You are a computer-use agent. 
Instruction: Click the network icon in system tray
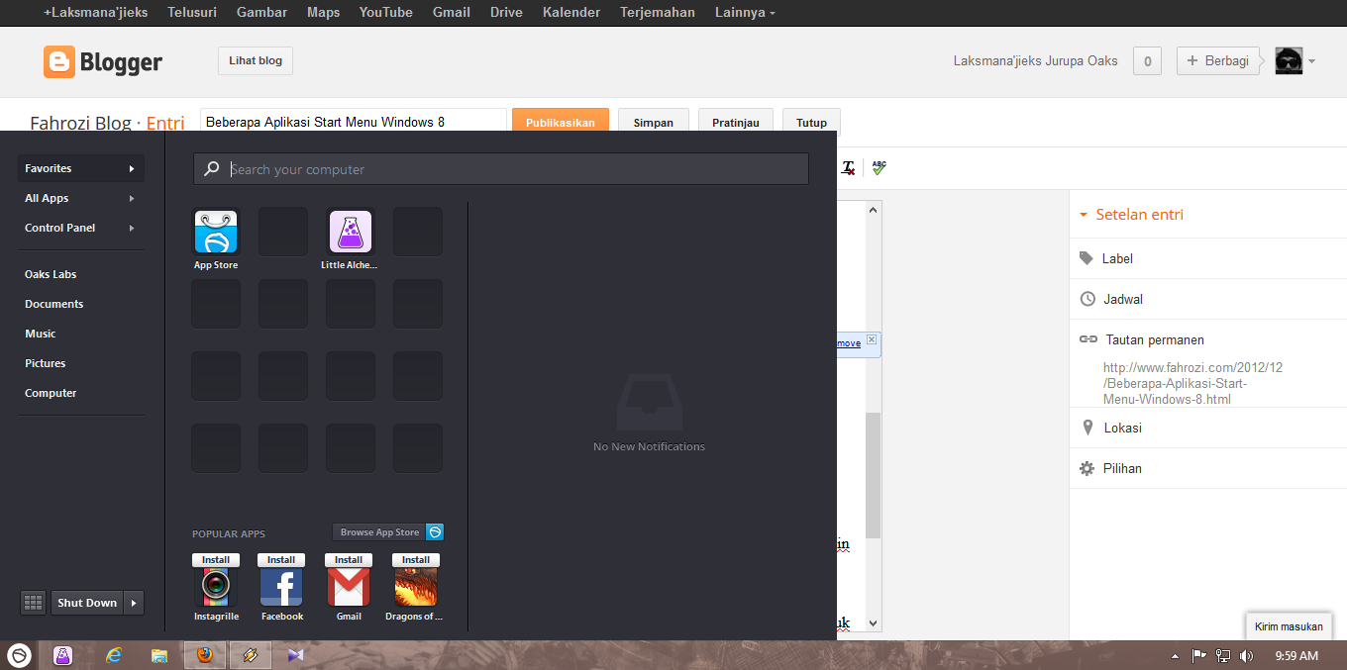[1223, 655]
